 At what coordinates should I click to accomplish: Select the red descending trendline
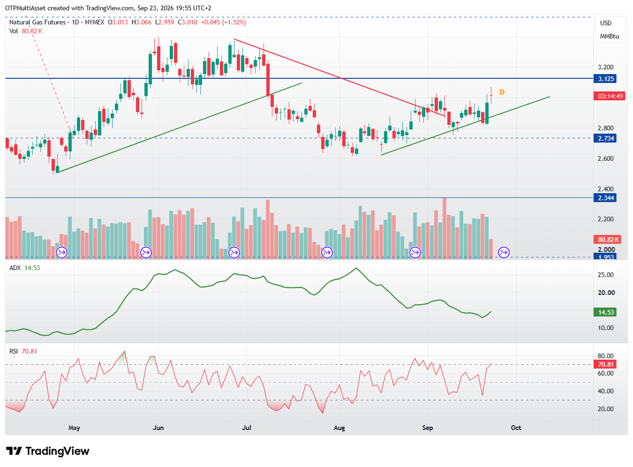tap(339, 77)
